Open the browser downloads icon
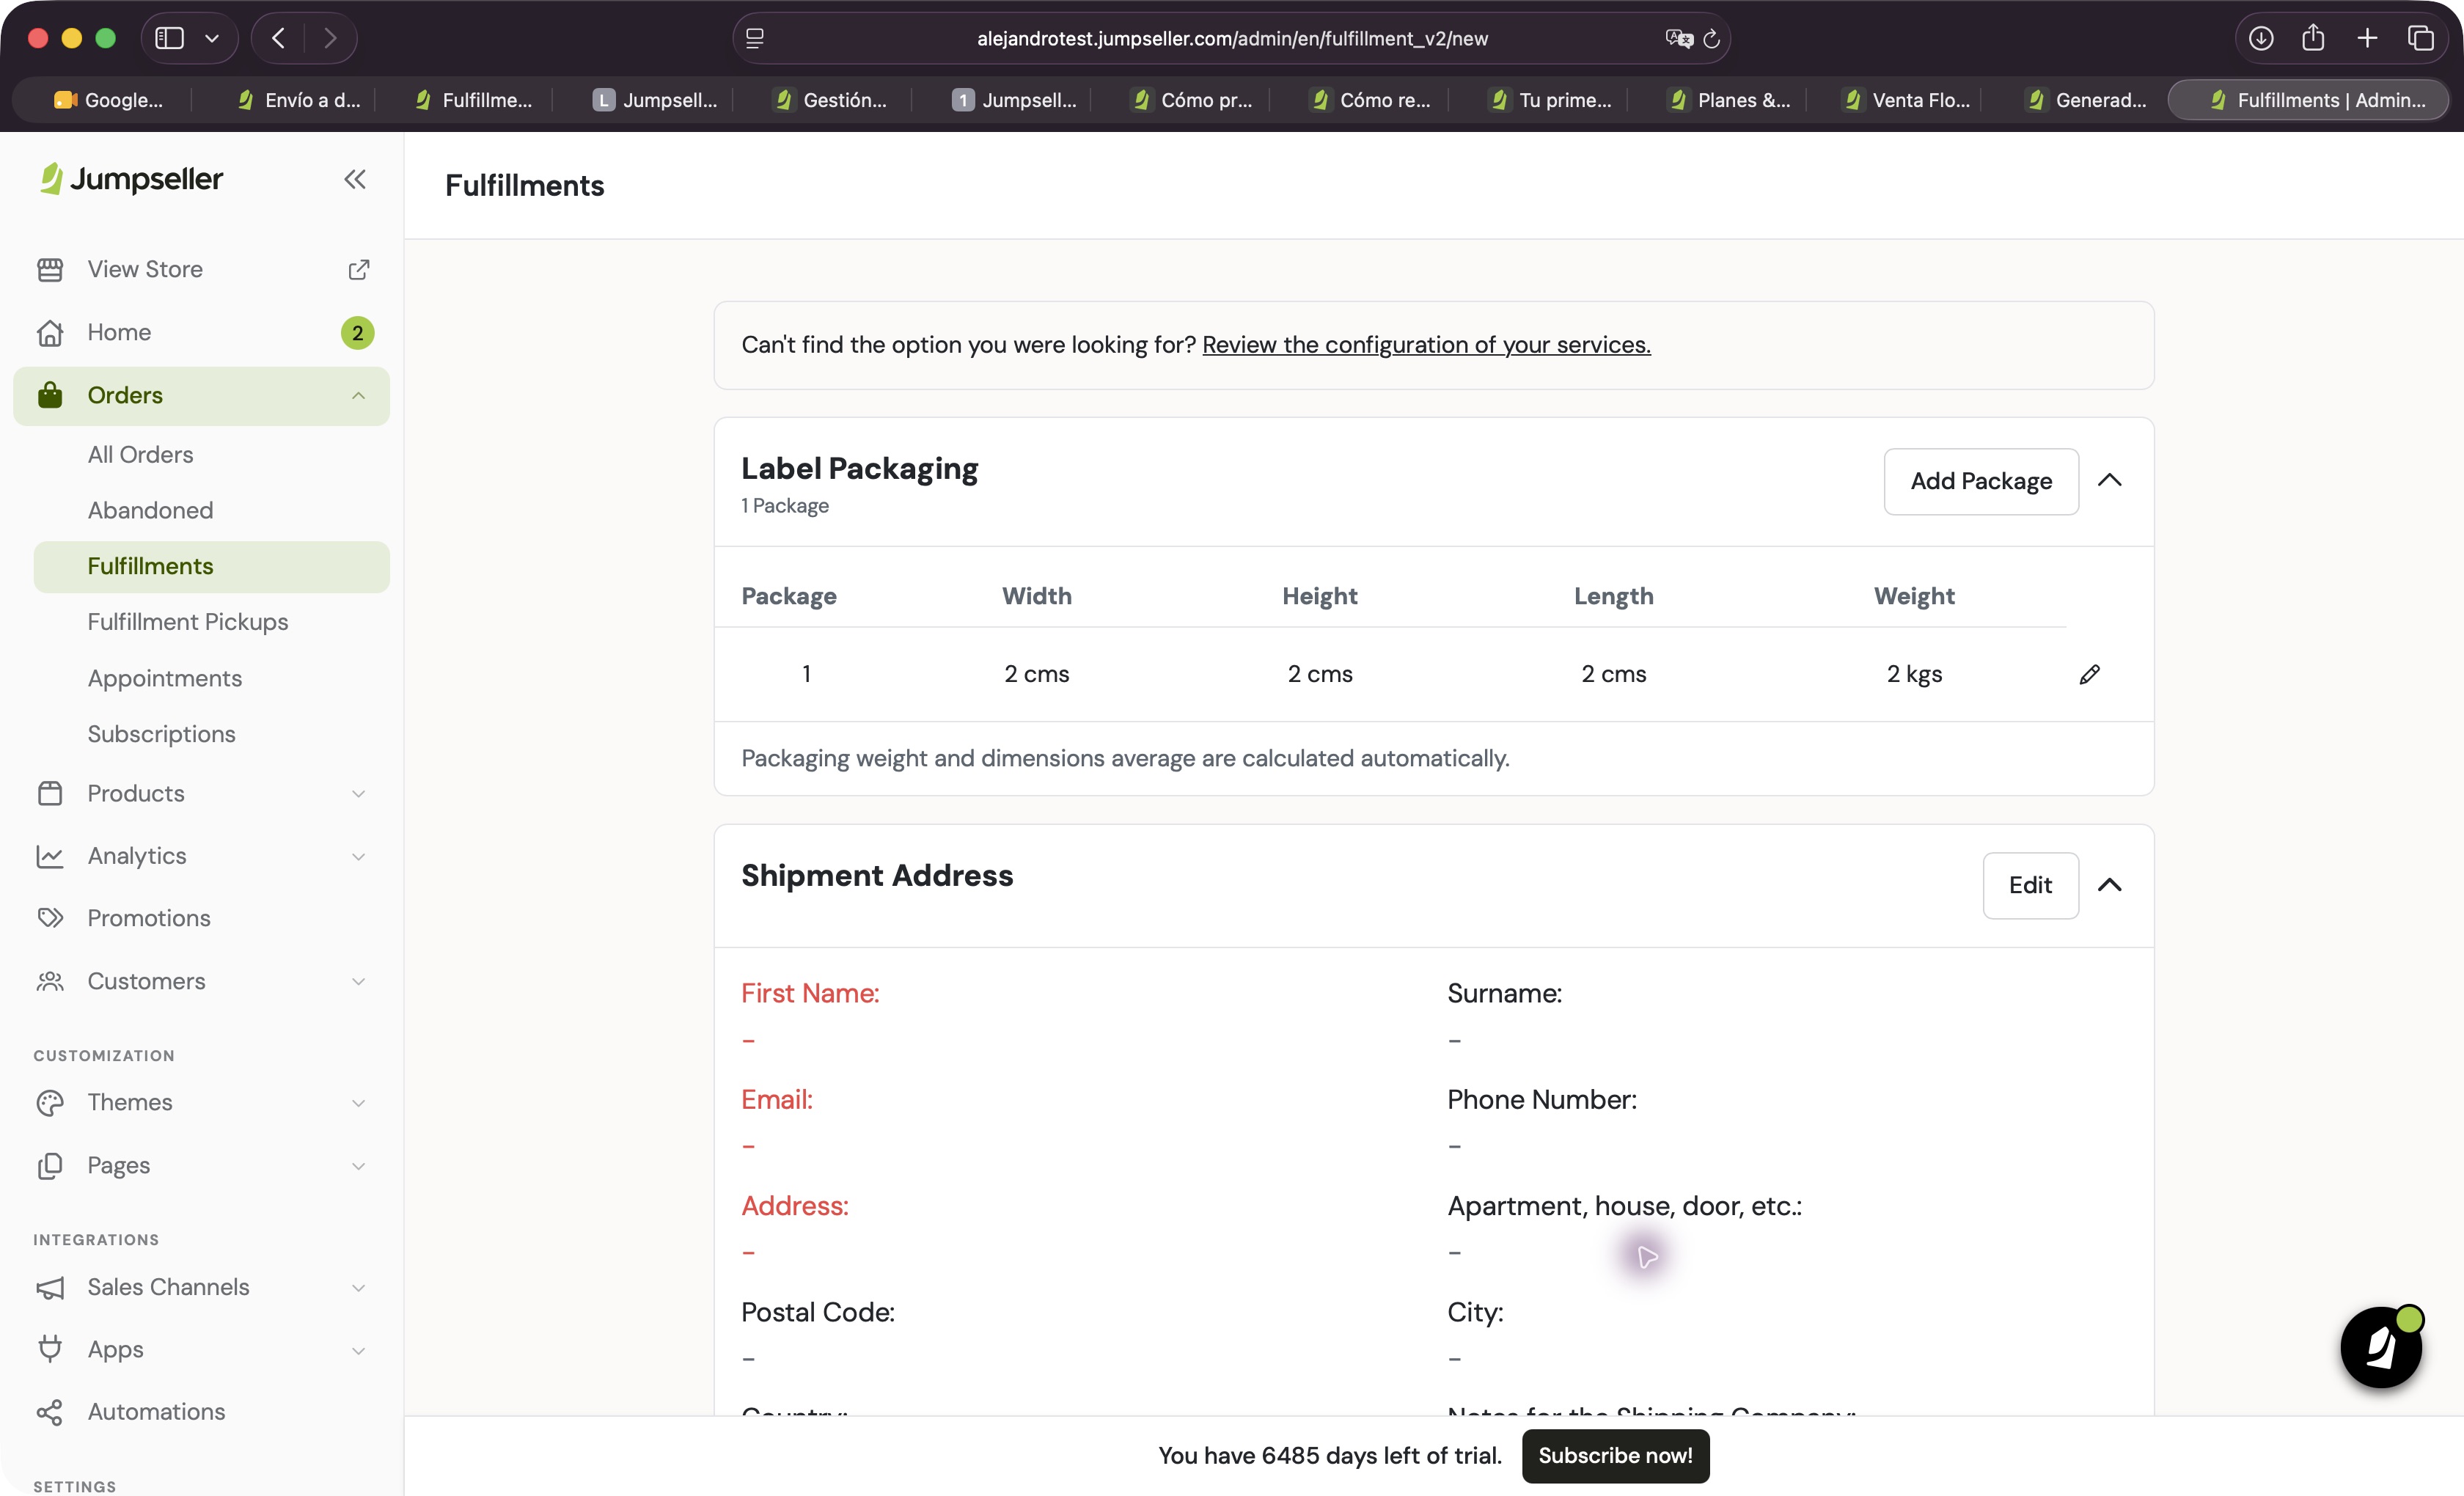The width and height of the screenshot is (2464, 1496). tap(2261, 38)
